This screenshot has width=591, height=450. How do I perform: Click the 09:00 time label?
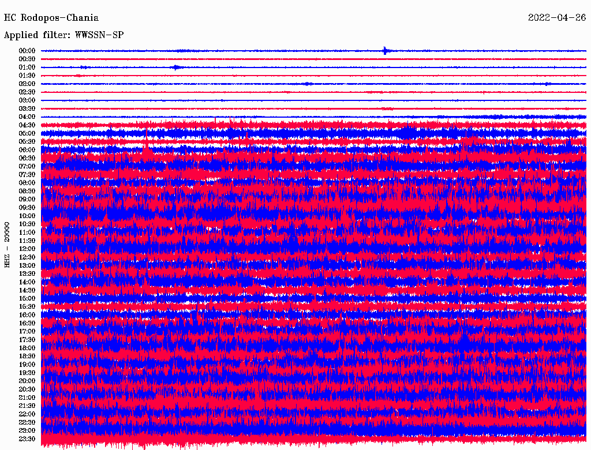pyautogui.click(x=27, y=200)
